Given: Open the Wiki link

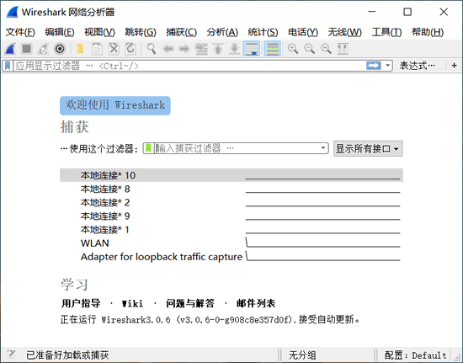Looking at the screenshot, I should pyautogui.click(x=132, y=303).
